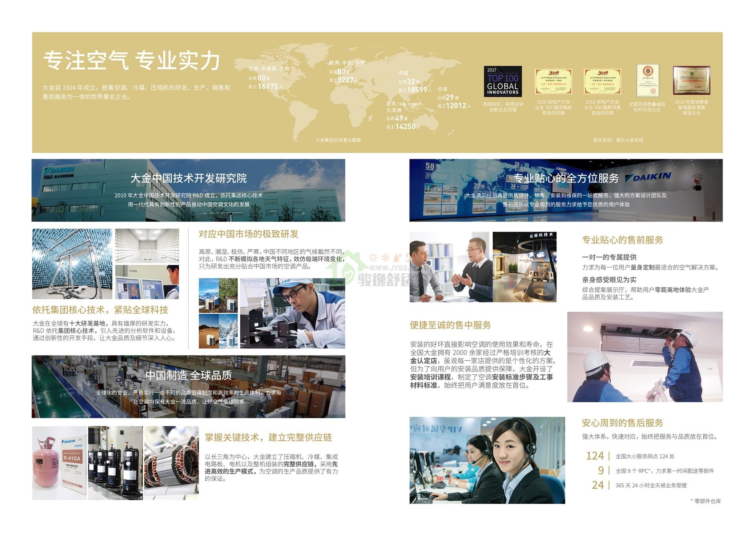Click the '掌握关键技术，建立完整供应链' heading

click(x=269, y=438)
